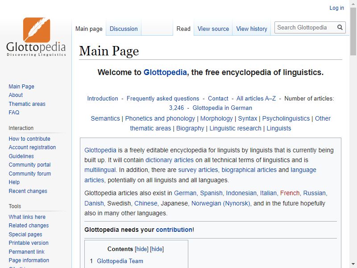The width and height of the screenshot is (357, 268).
Task: Collapse contents with first hide toggle
Action: click(x=141, y=249)
